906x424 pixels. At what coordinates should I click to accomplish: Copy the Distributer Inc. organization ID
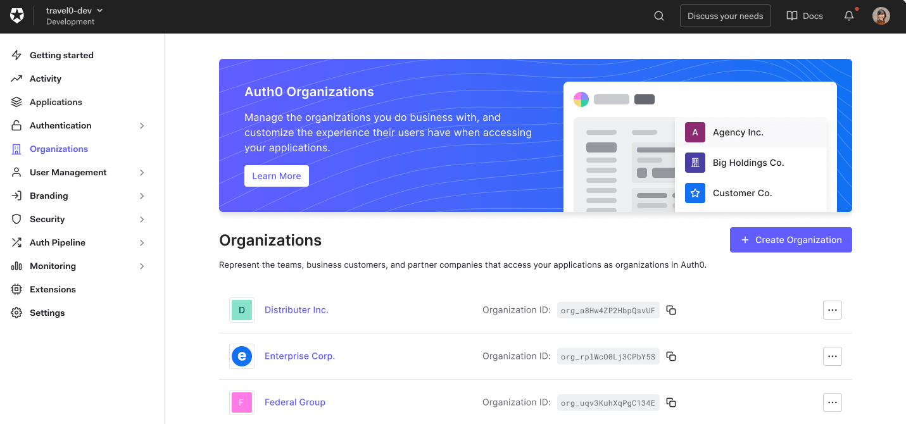pyautogui.click(x=671, y=310)
